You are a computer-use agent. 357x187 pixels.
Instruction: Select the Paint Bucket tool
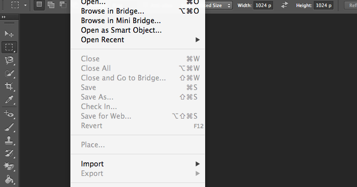tap(9, 179)
